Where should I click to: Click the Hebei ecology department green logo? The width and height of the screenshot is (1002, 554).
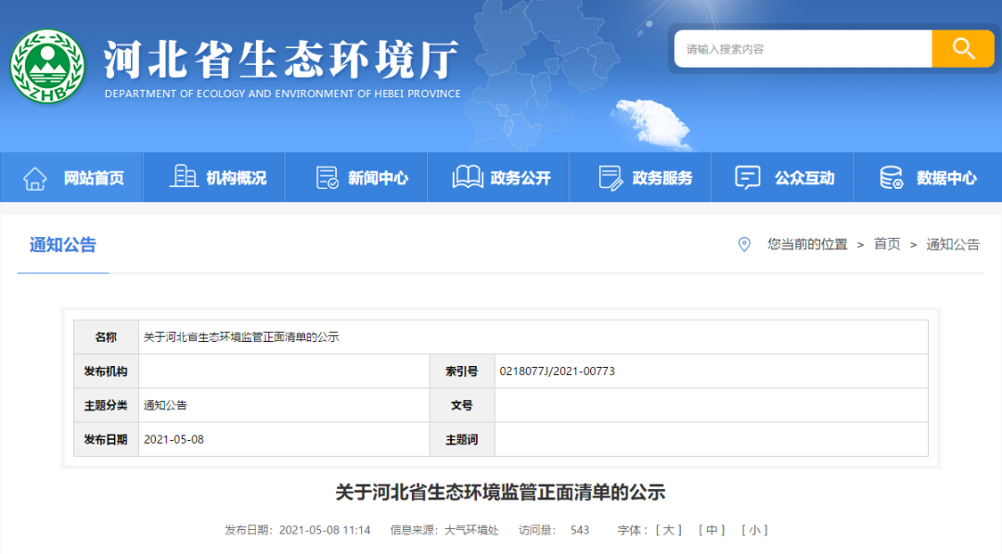pos(47,67)
